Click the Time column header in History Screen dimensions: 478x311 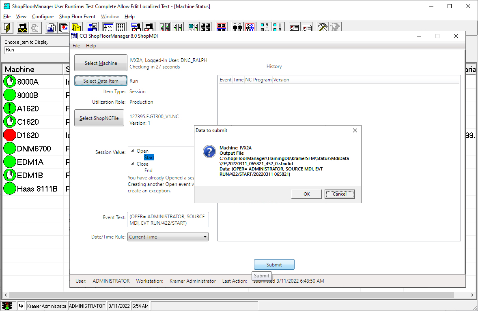pos(238,80)
